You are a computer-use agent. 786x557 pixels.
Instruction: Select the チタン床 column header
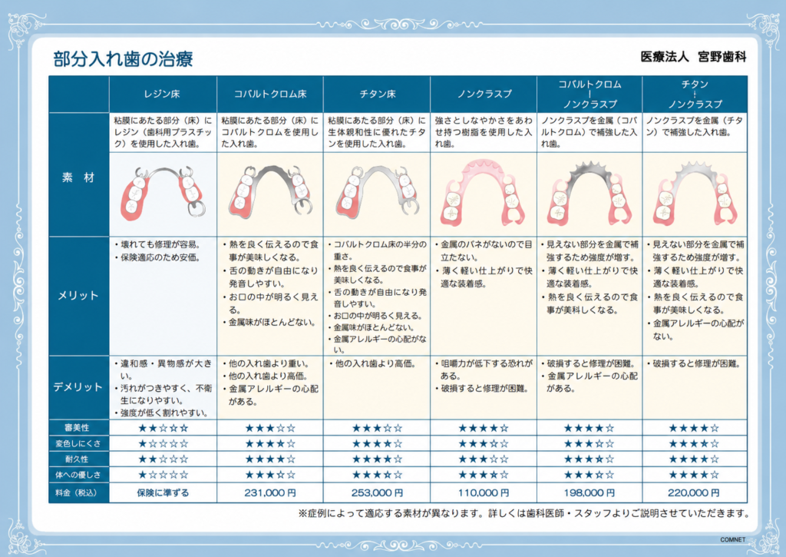[x=377, y=94]
